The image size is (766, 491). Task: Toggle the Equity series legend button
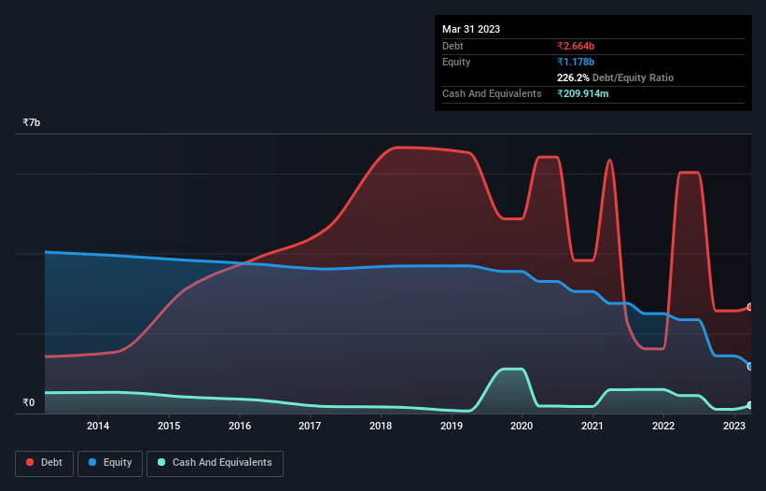coord(110,463)
